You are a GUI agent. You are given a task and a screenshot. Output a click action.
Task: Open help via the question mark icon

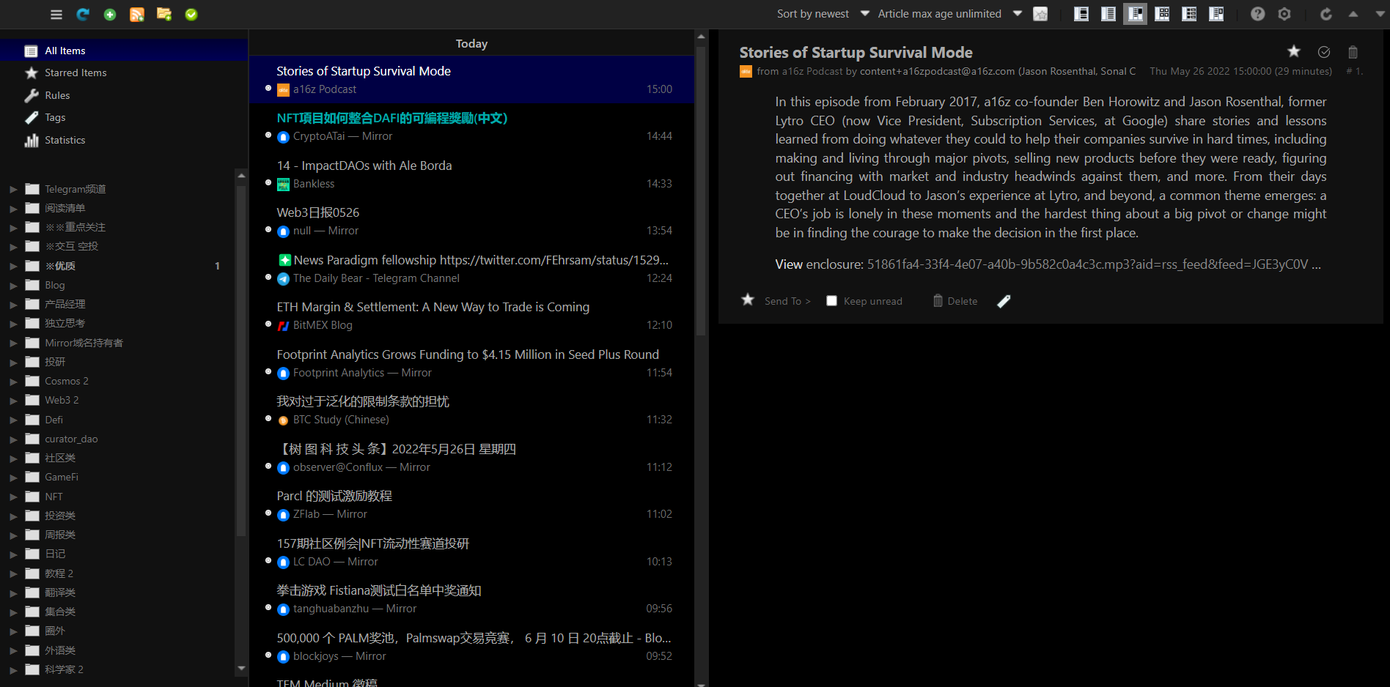coord(1258,14)
